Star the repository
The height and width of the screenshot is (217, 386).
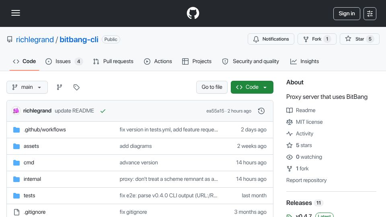click(359, 39)
